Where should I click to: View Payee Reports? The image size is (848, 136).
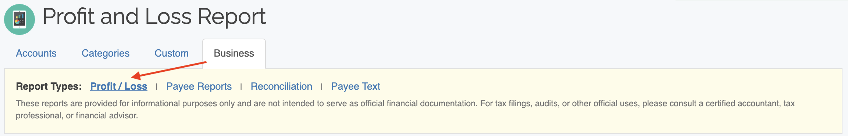click(x=199, y=86)
